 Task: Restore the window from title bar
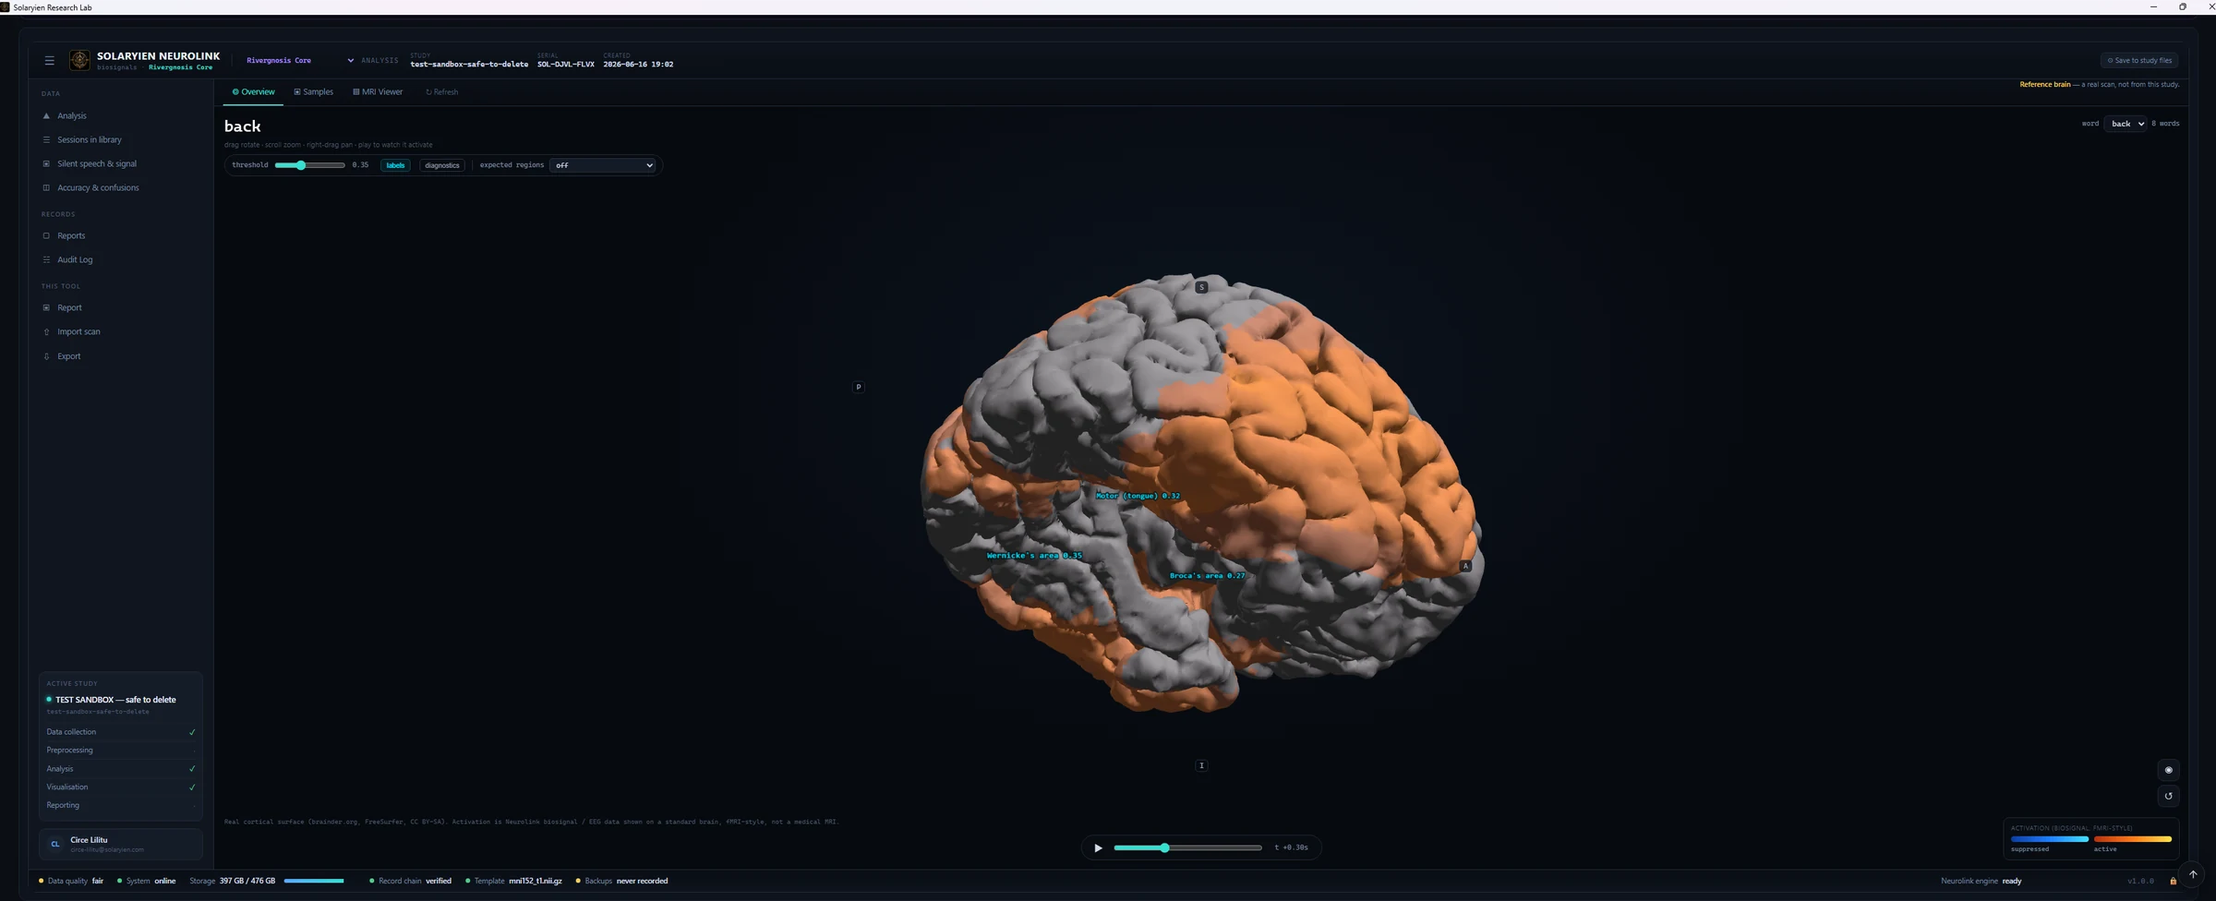(2182, 7)
